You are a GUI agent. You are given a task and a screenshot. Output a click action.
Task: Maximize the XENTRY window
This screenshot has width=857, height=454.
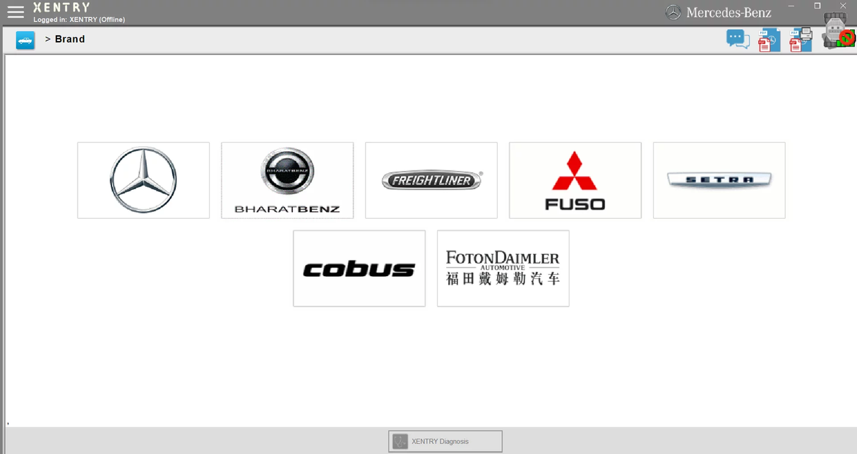click(817, 6)
